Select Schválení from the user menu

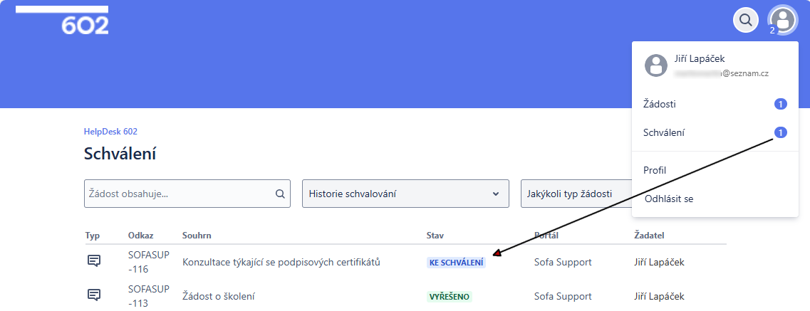click(664, 132)
